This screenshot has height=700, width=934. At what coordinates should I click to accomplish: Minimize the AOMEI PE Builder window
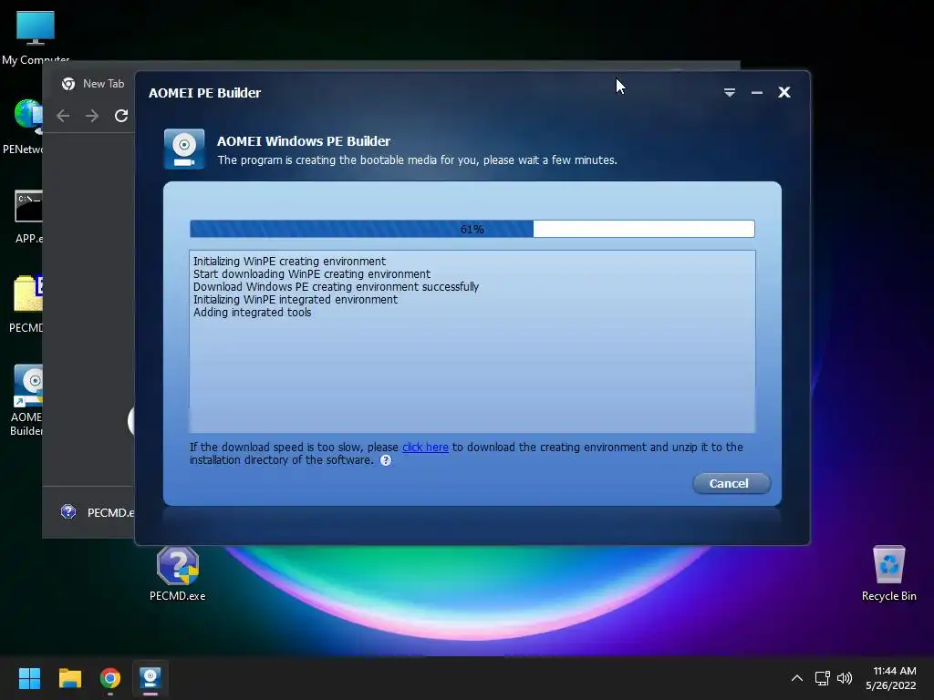pos(756,92)
